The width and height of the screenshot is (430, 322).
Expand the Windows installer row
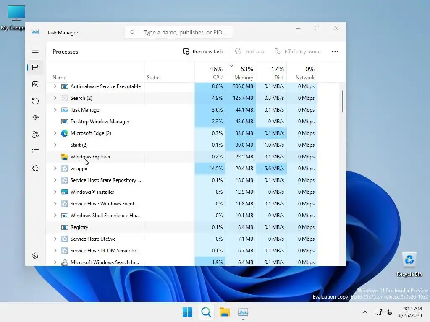coord(55,192)
